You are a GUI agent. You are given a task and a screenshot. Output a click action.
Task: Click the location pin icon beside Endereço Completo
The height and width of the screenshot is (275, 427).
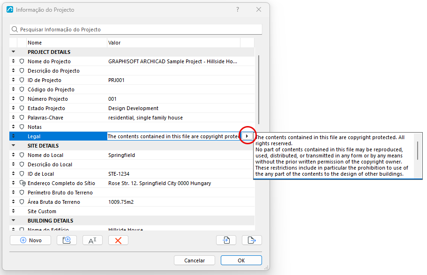[22, 183]
